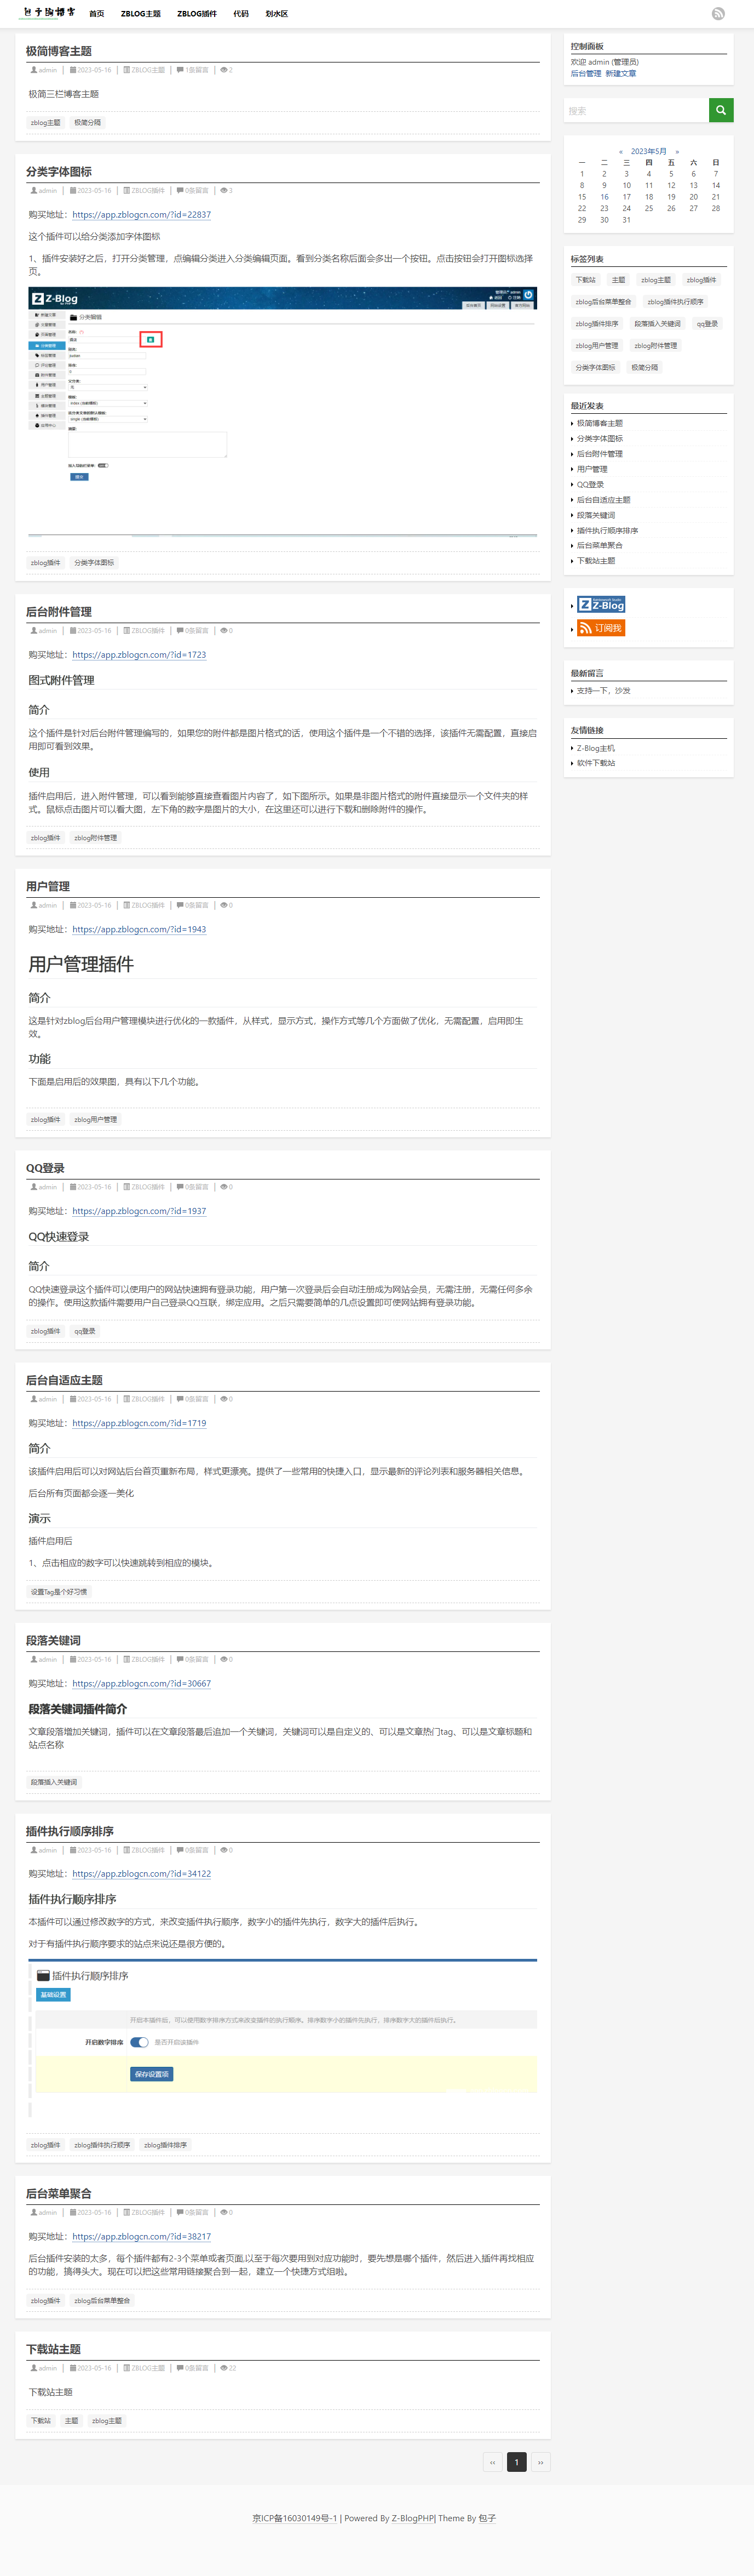The image size is (754, 2576).
Task: Open post title 后台附件管理
Action: tap(59, 612)
